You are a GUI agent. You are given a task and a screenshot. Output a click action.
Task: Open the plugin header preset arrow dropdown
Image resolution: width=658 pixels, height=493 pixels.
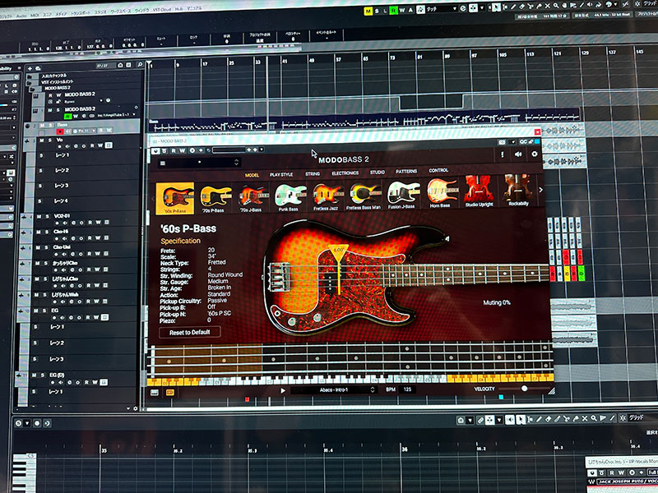(x=262, y=150)
